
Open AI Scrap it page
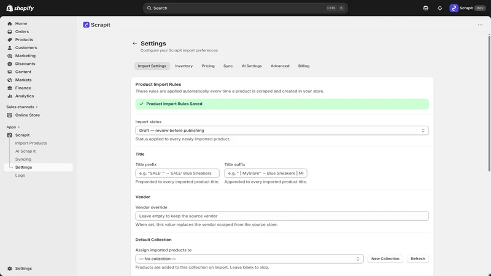[25, 151]
